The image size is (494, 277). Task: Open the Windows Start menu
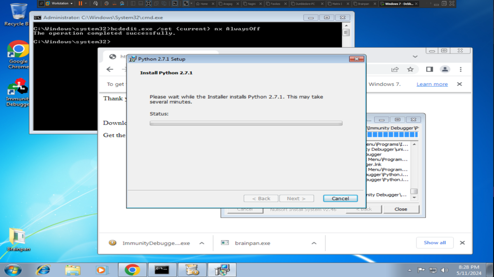tap(13, 270)
